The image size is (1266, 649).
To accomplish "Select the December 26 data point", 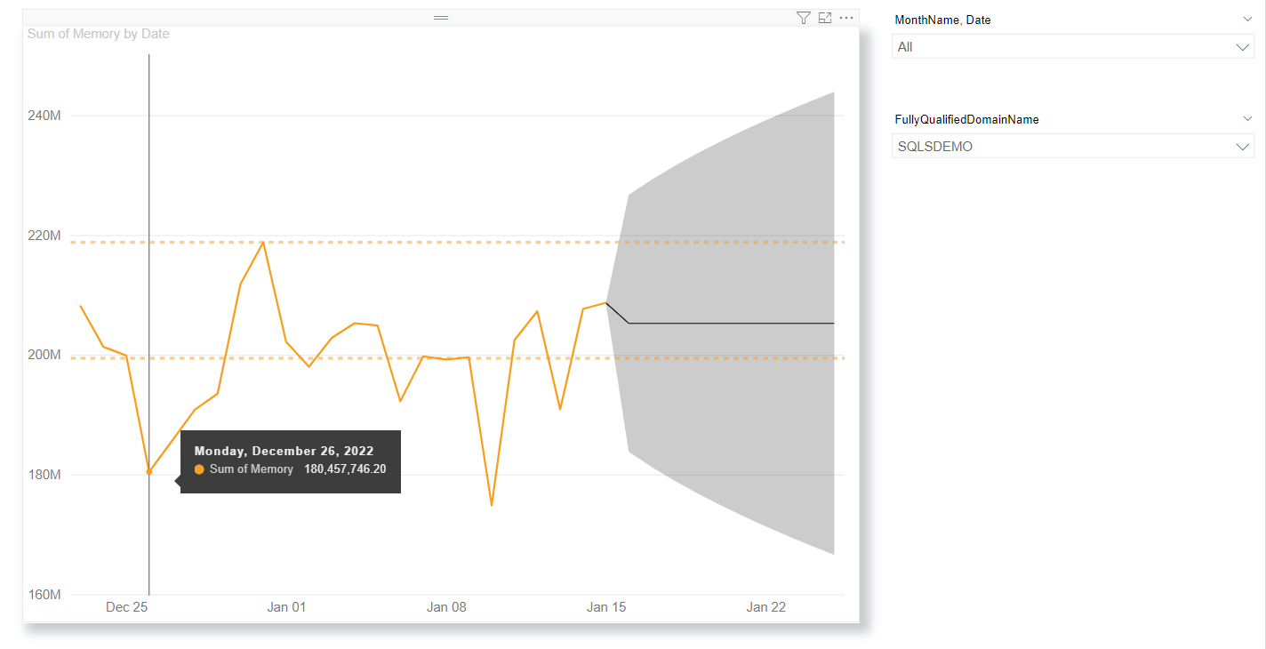I will coord(148,472).
